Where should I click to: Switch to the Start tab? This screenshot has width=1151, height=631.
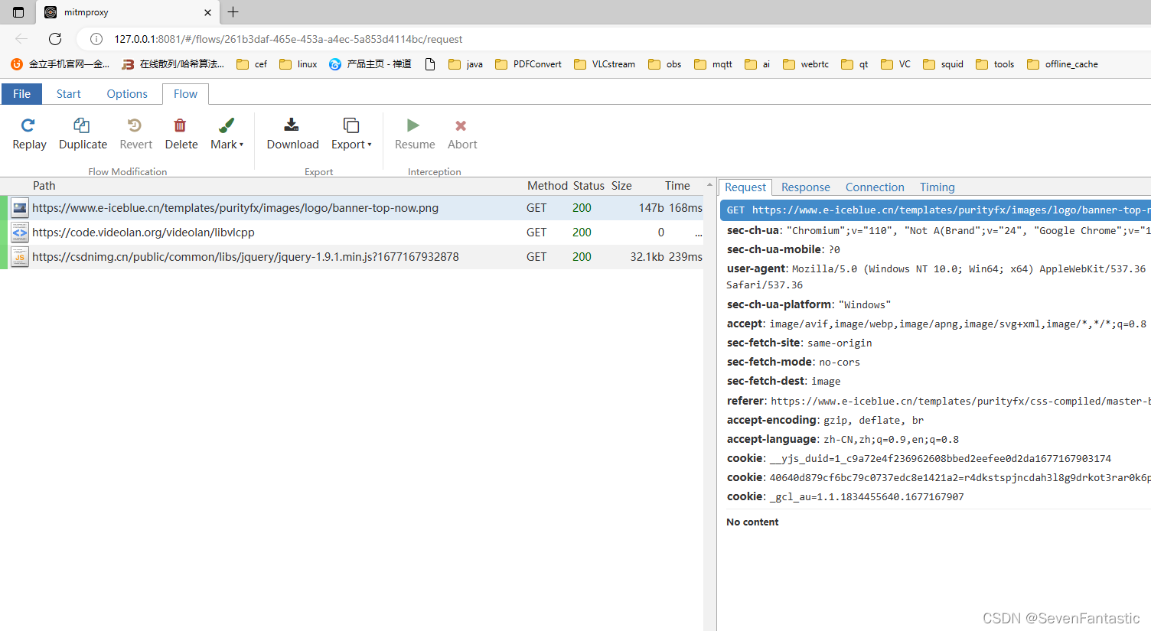(68, 94)
